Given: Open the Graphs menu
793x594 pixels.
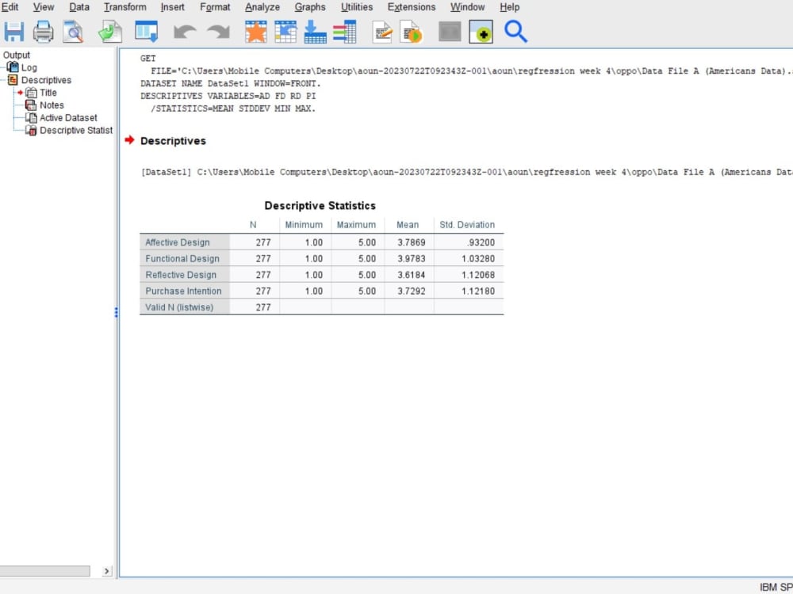Looking at the screenshot, I should tap(310, 7).
